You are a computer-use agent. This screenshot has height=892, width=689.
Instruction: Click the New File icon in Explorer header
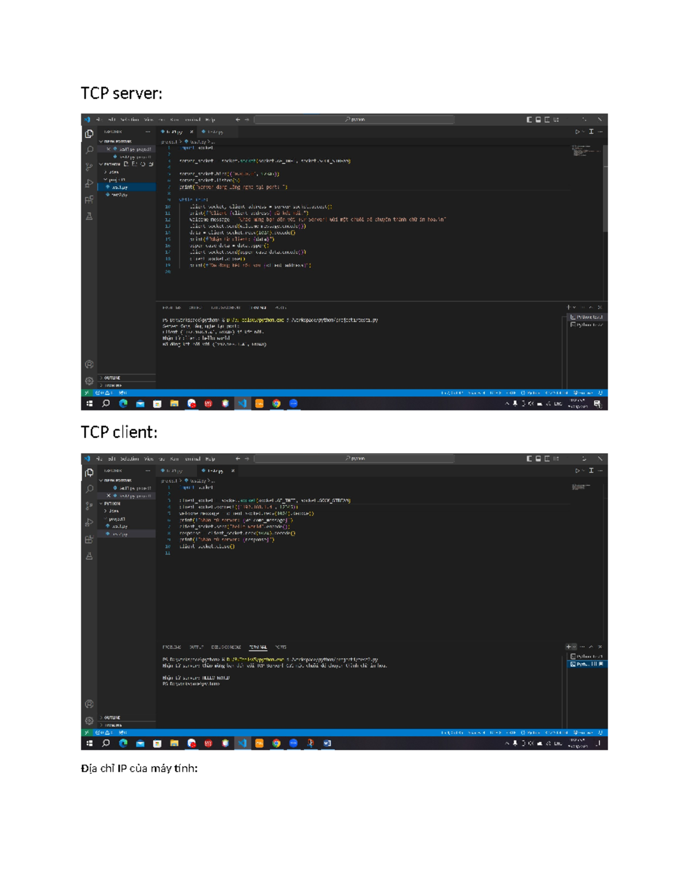click(125, 165)
